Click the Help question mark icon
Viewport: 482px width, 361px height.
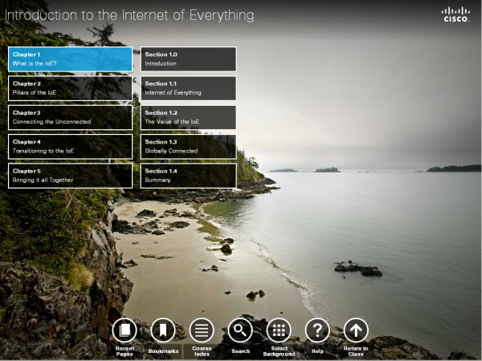coord(317,330)
